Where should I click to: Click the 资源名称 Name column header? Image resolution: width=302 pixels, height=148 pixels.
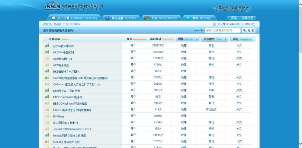58,39
